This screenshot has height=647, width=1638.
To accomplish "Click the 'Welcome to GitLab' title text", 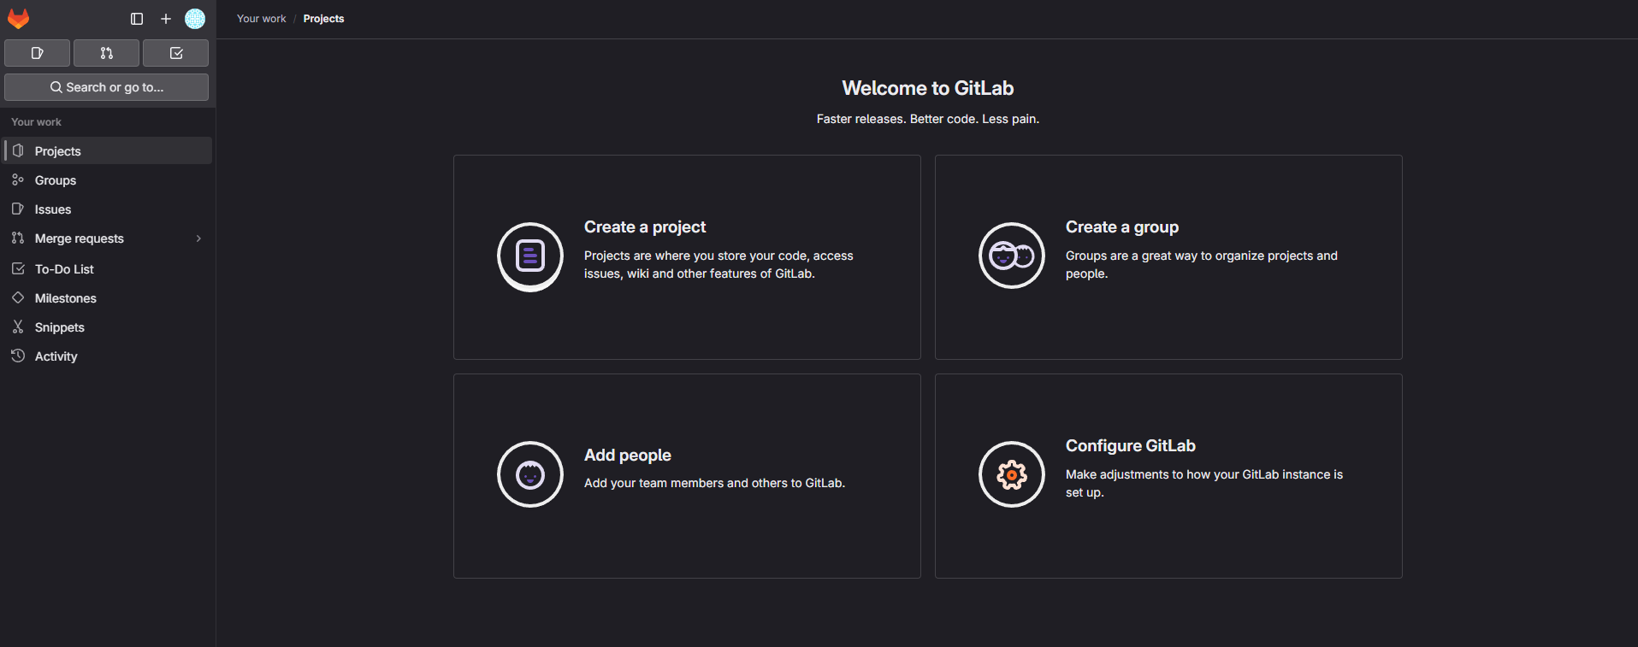I will pyautogui.click(x=928, y=88).
